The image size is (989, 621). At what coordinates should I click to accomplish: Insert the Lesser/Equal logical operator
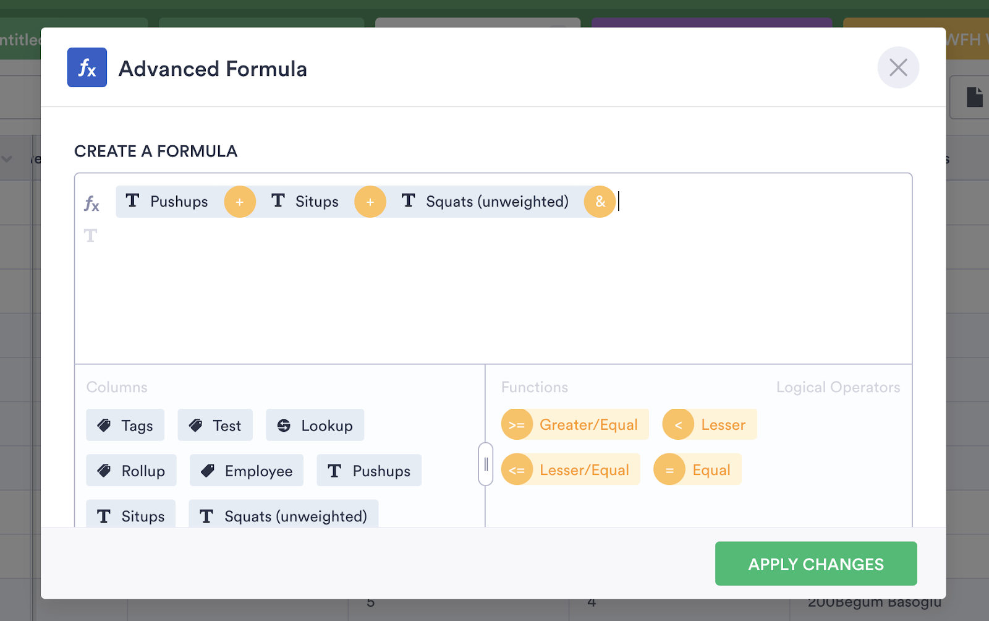pos(571,470)
